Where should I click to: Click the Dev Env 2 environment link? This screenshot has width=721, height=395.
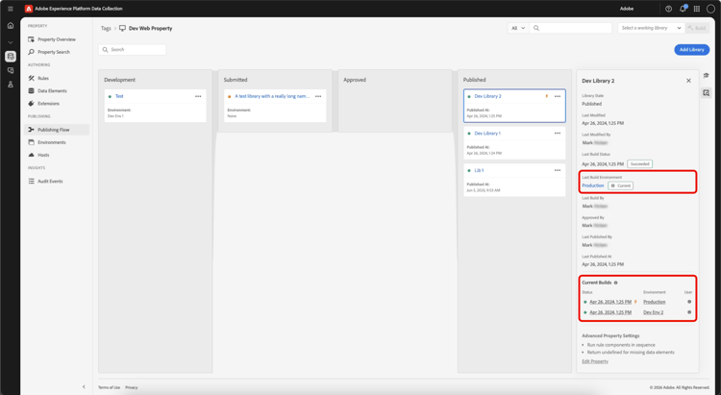653,312
